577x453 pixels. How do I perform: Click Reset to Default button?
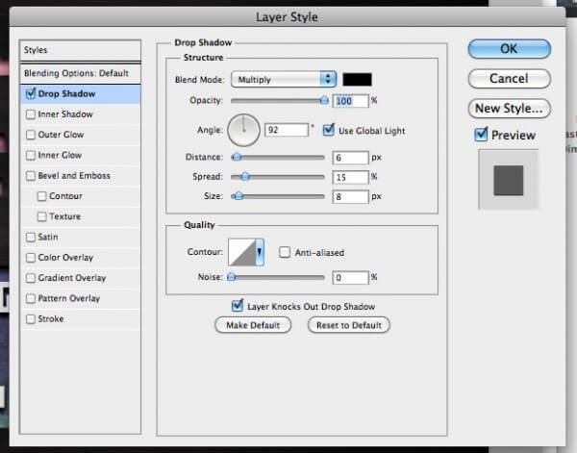[x=348, y=325]
